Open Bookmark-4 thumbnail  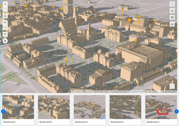click(125, 107)
